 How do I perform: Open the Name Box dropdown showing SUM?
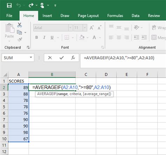click(31, 58)
